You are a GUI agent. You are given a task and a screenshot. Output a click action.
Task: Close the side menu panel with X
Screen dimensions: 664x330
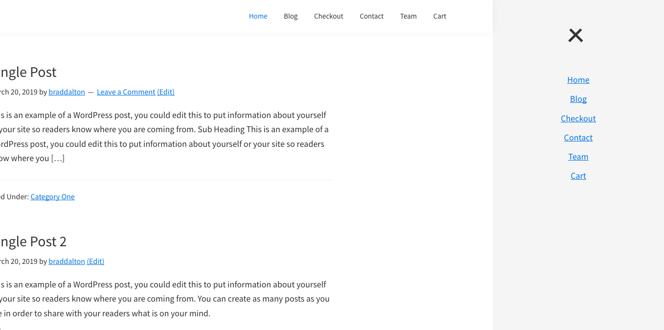pyautogui.click(x=575, y=35)
